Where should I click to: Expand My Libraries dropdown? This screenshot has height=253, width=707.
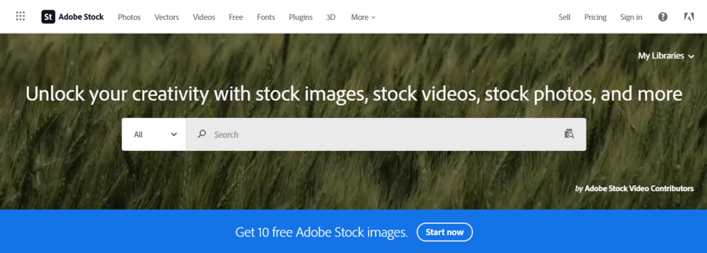[666, 57]
